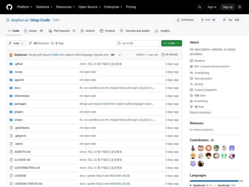Open the Pricing link
Image resolution: width=249 pixels, height=187 pixels.
tap(131, 7)
